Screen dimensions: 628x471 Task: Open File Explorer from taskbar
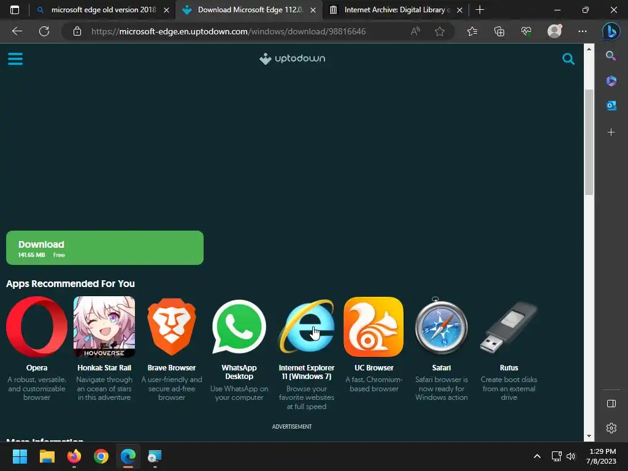click(x=47, y=456)
